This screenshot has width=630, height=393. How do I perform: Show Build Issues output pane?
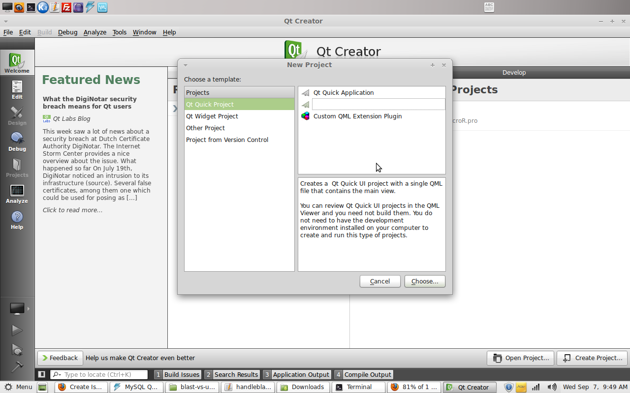[178, 374]
